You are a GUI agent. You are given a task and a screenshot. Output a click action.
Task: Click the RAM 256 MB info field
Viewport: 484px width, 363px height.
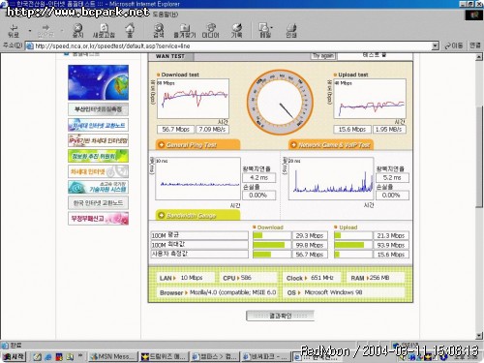click(x=376, y=278)
